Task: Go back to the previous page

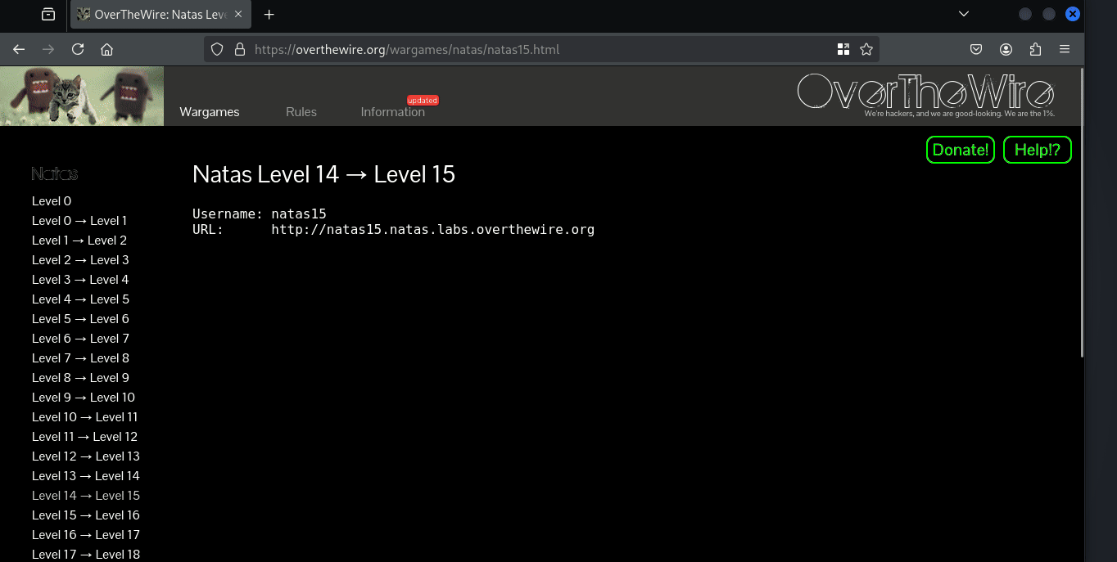Action: click(19, 49)
